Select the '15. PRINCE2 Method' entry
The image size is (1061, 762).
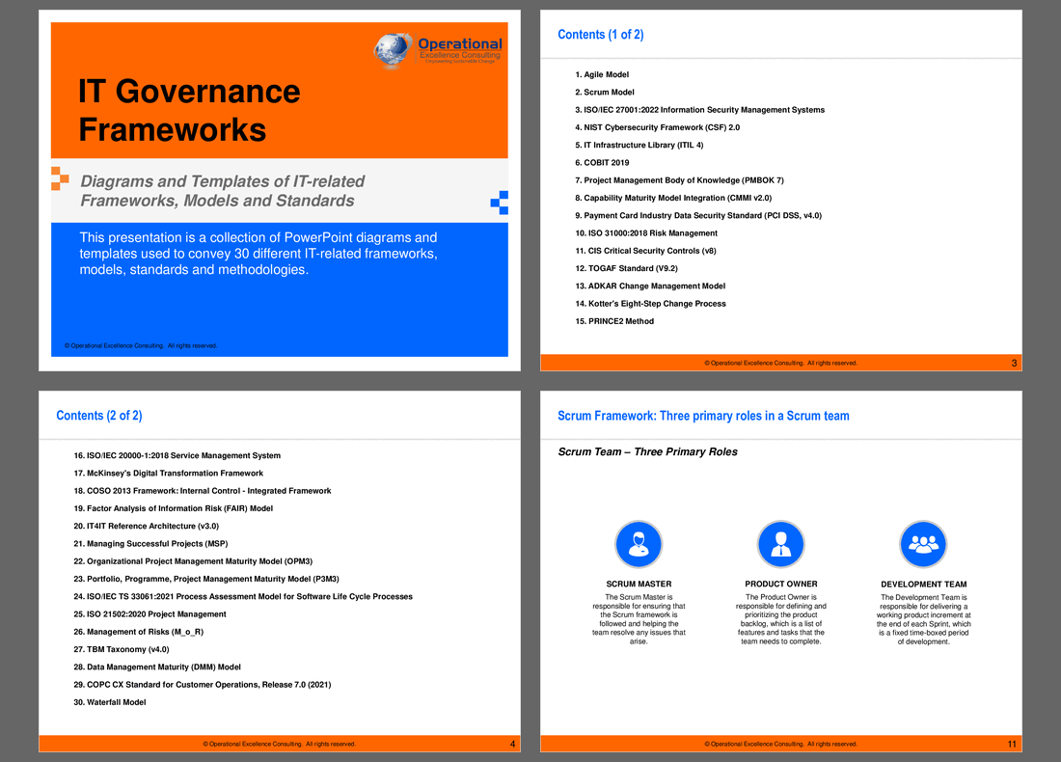tap(614, 321)
